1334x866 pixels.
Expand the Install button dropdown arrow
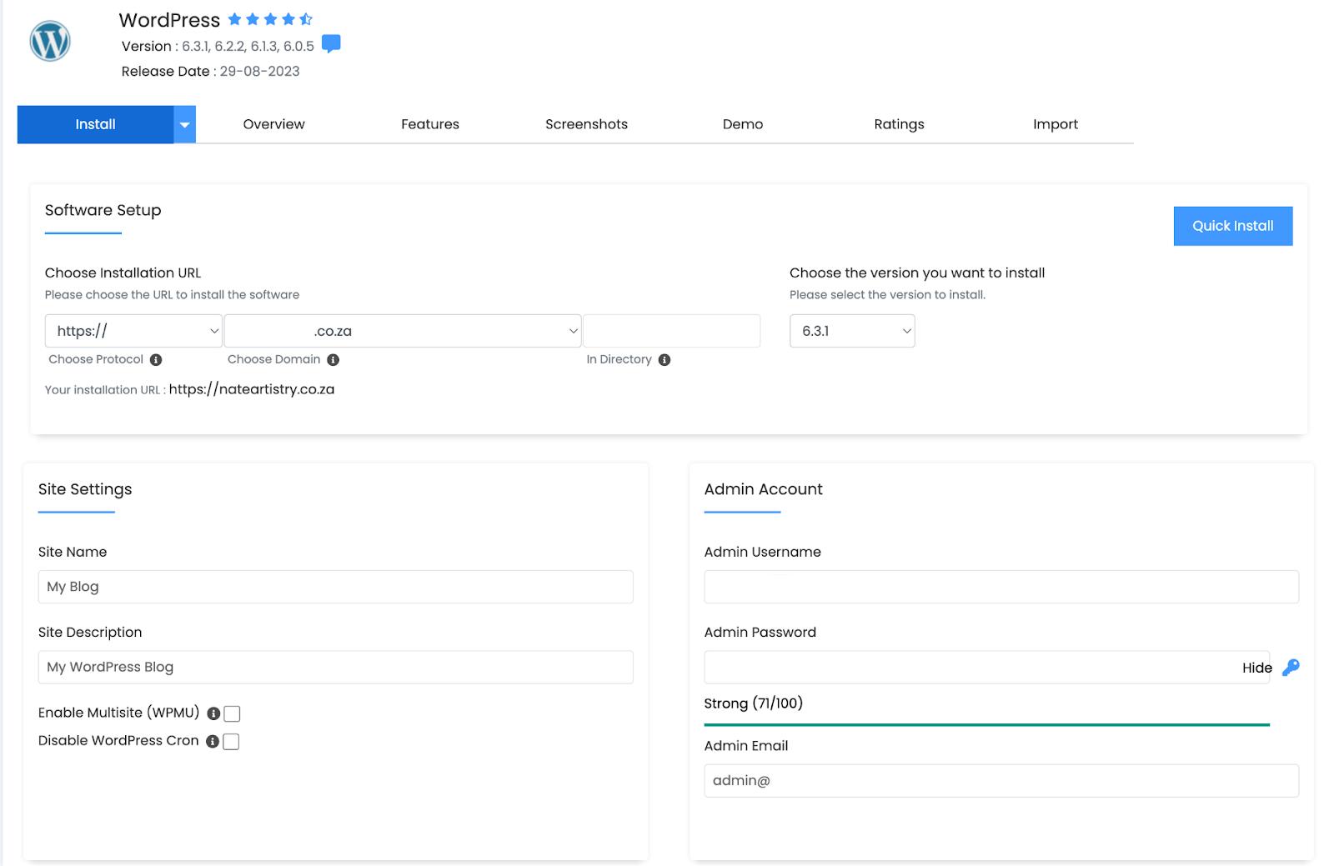tap(185, 124)
